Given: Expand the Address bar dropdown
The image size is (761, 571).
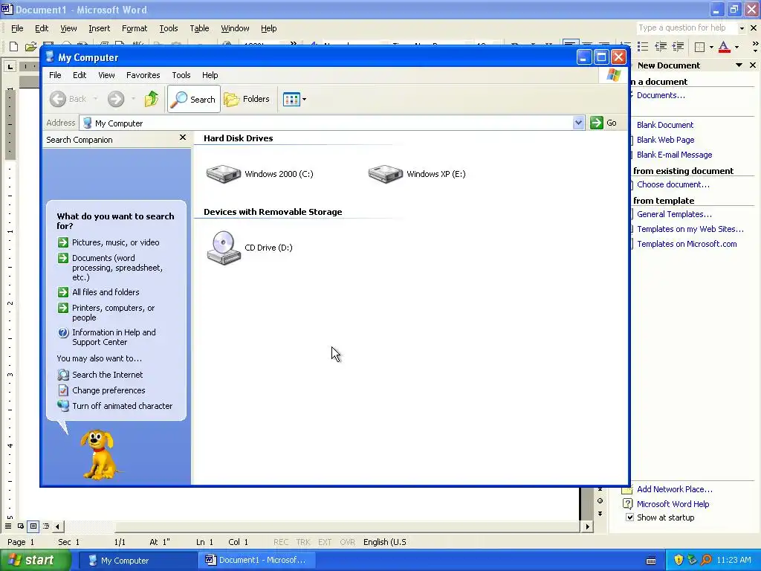Looking at the screenshot, I should tap(578, 123).
